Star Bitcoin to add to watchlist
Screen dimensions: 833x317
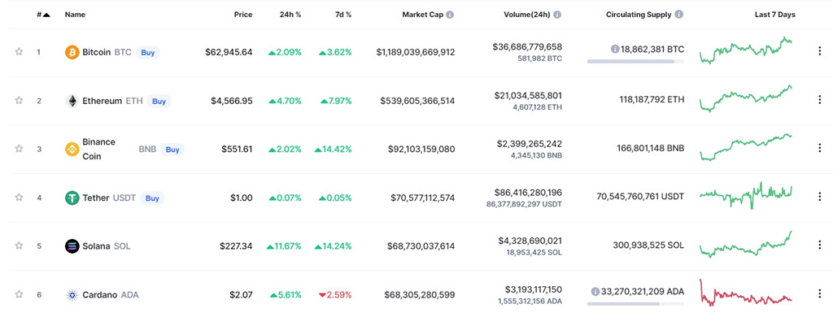[20, 52]
